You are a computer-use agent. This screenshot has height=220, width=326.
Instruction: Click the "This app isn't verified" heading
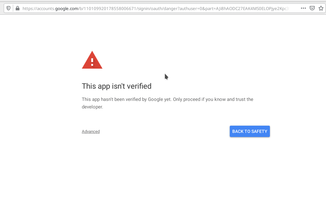tap(117, 86)
